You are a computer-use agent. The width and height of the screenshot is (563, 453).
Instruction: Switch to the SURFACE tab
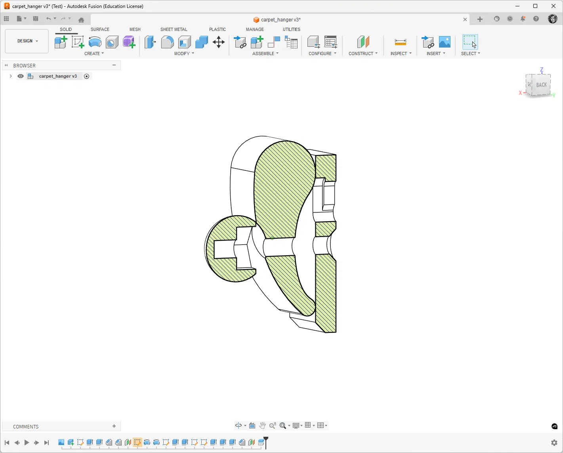pos(100,29)
